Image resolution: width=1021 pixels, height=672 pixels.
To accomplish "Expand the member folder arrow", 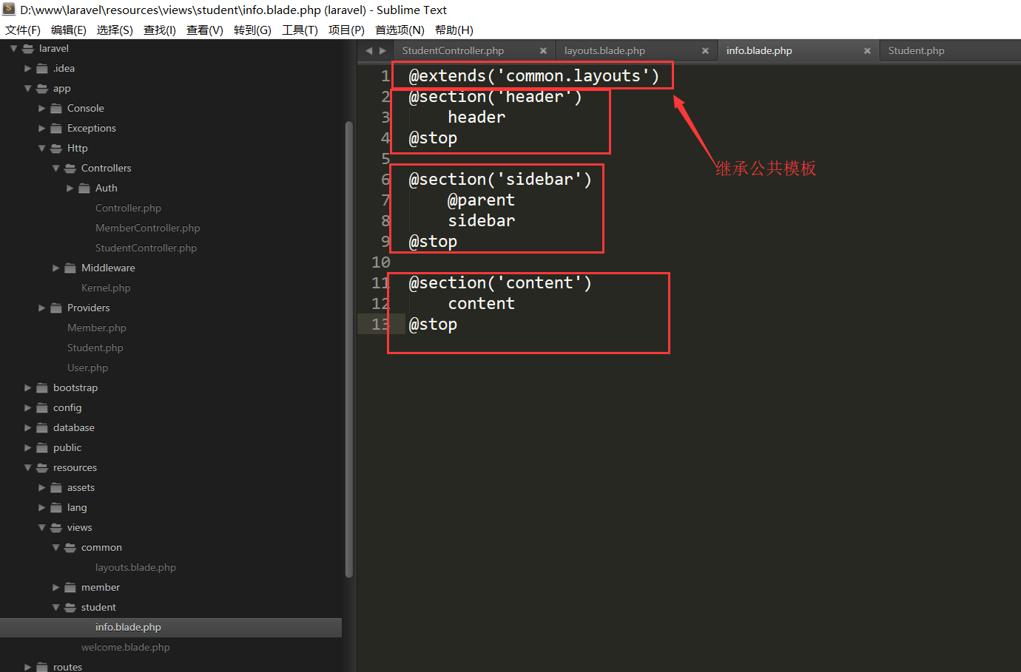I will tap(55, 588).
